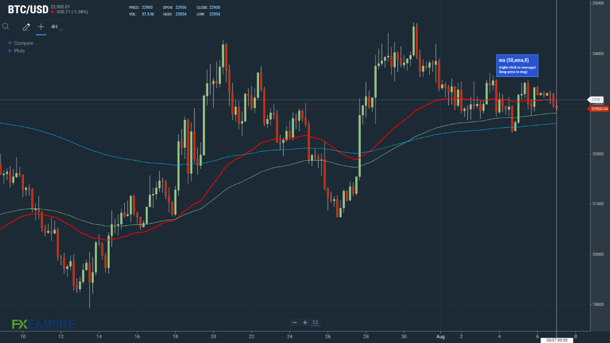Zoom in with the plus button
This screenshot has width=610, height=343.
[305, 323]
